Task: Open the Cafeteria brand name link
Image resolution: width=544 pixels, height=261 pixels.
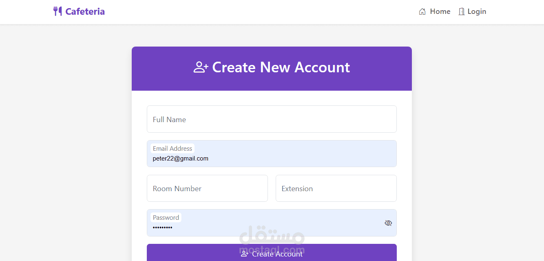Action: 85,11
